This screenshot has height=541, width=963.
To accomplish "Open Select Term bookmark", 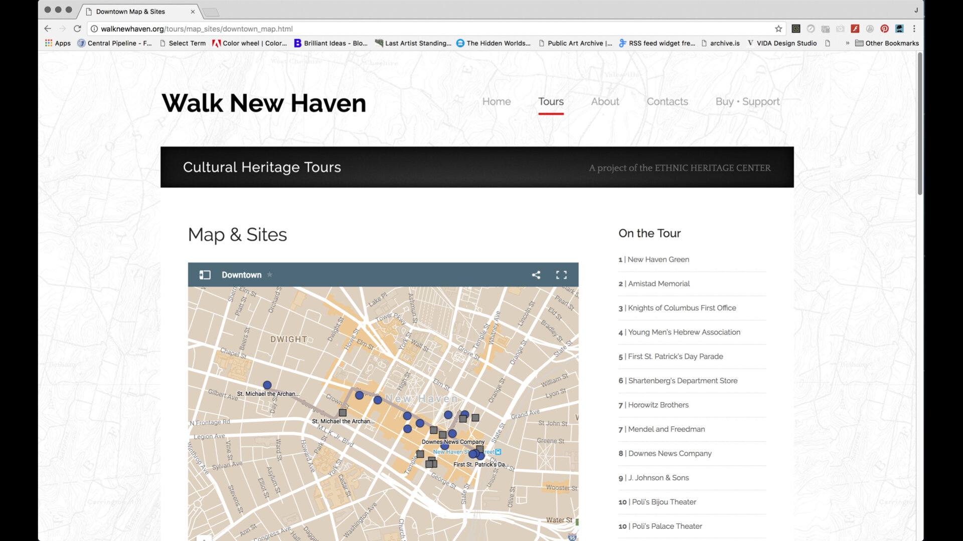I will click(183, 43).
